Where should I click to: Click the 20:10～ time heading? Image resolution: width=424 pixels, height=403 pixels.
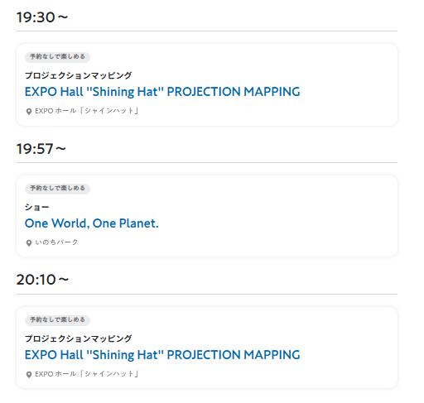pyautogui.click(x=42, y=280)
